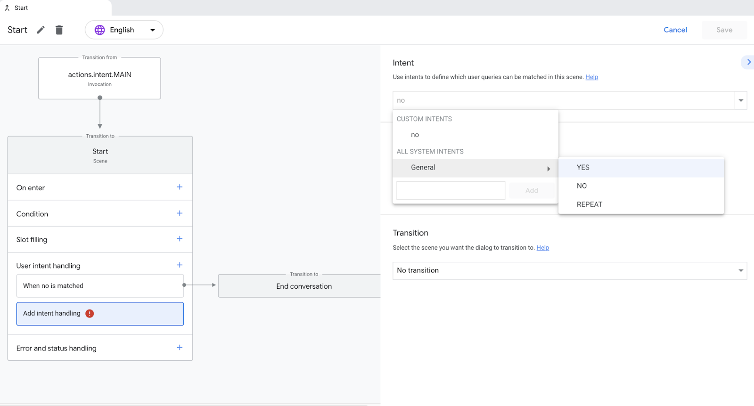Collapse side panel with chevron arrow
Image resolution: width=754 pixels, height=406 pixels.
(x=748, y=62)
